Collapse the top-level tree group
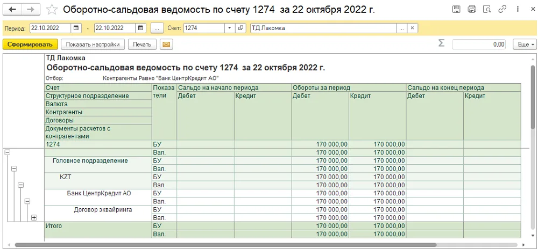Viewport: 538px width, 249px height. point(7,153)
